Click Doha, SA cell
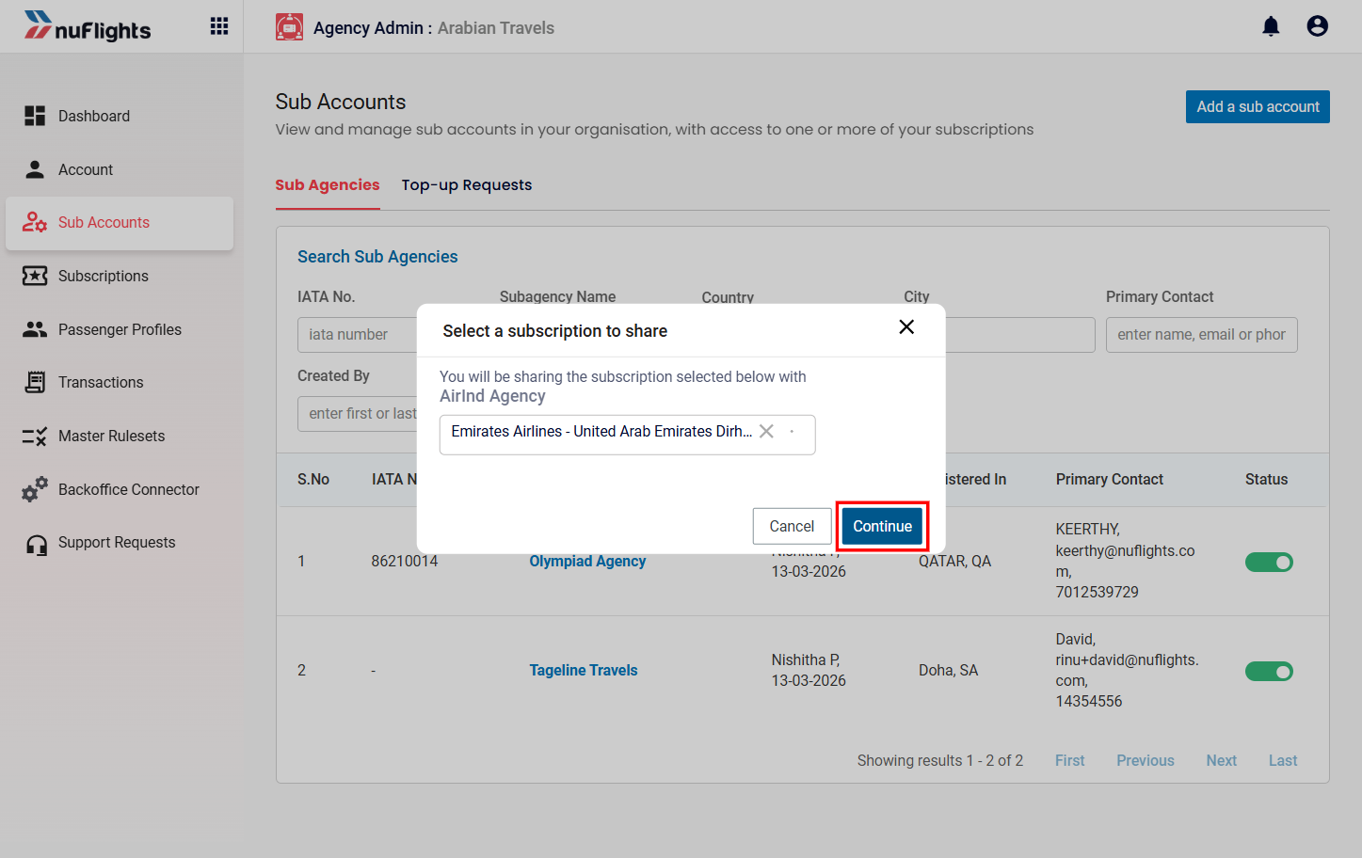 [948, 670]
